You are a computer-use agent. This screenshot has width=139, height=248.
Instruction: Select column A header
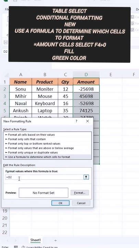21,74
